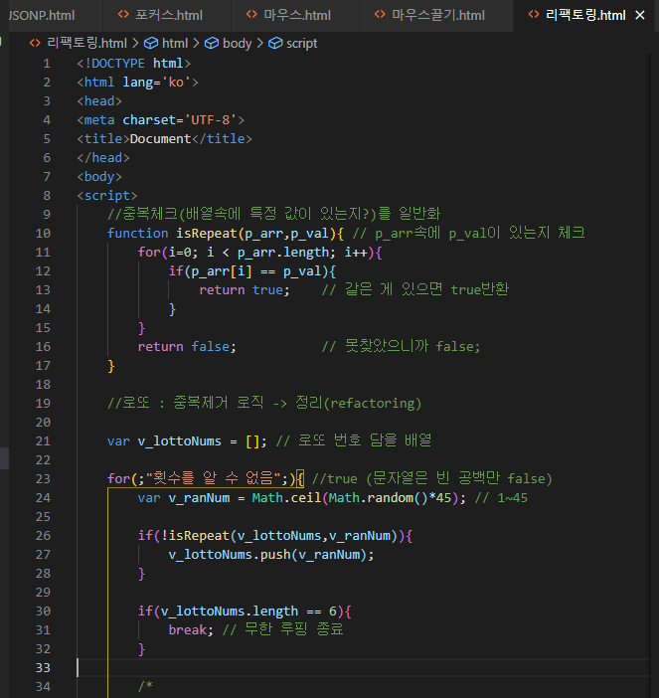
Task: Click the "횟수를 알 수 없음" string literal
Action: 213,479
